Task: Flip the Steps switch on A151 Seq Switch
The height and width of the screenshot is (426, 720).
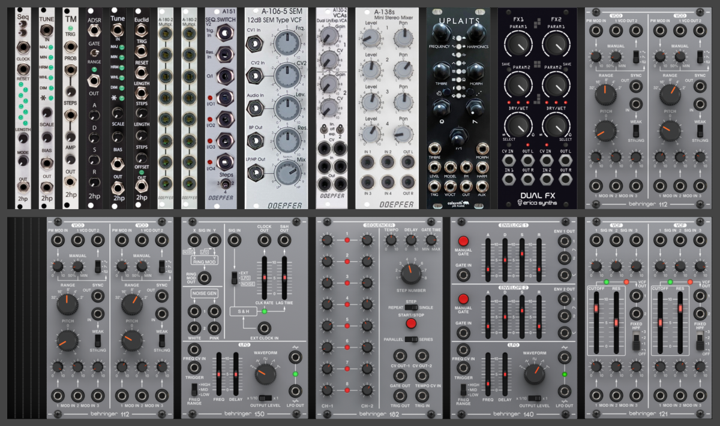Action: click(224, 186)
